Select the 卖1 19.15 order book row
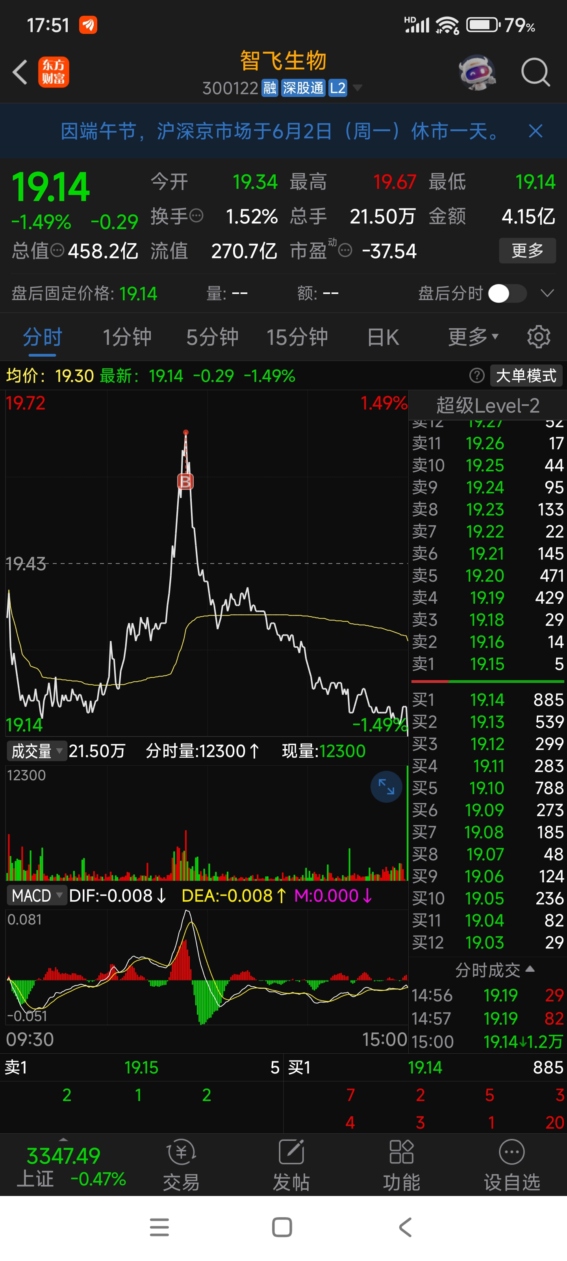This screenshot has height=1261, width=567. pos(488,664)
